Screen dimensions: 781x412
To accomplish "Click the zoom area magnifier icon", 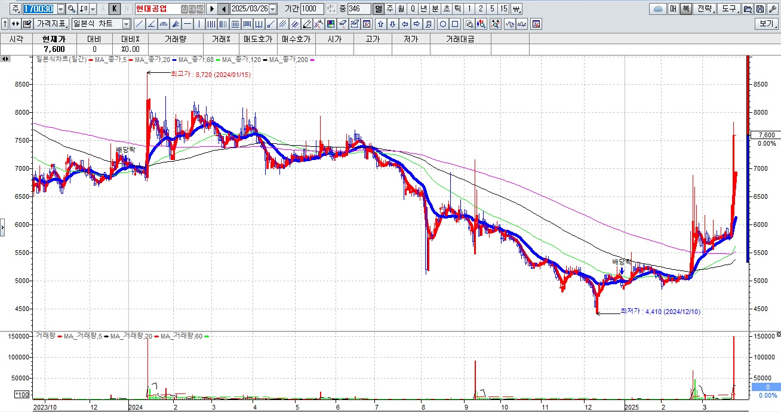I will (469, 24).
